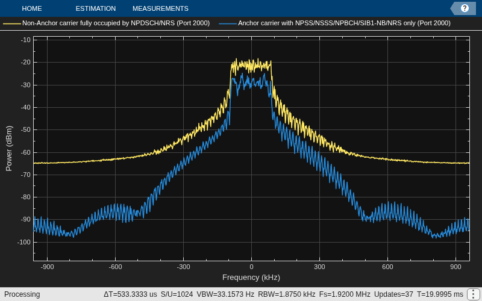Click the T=19.9995 ms time readout
482x301 pixels.
437,294
